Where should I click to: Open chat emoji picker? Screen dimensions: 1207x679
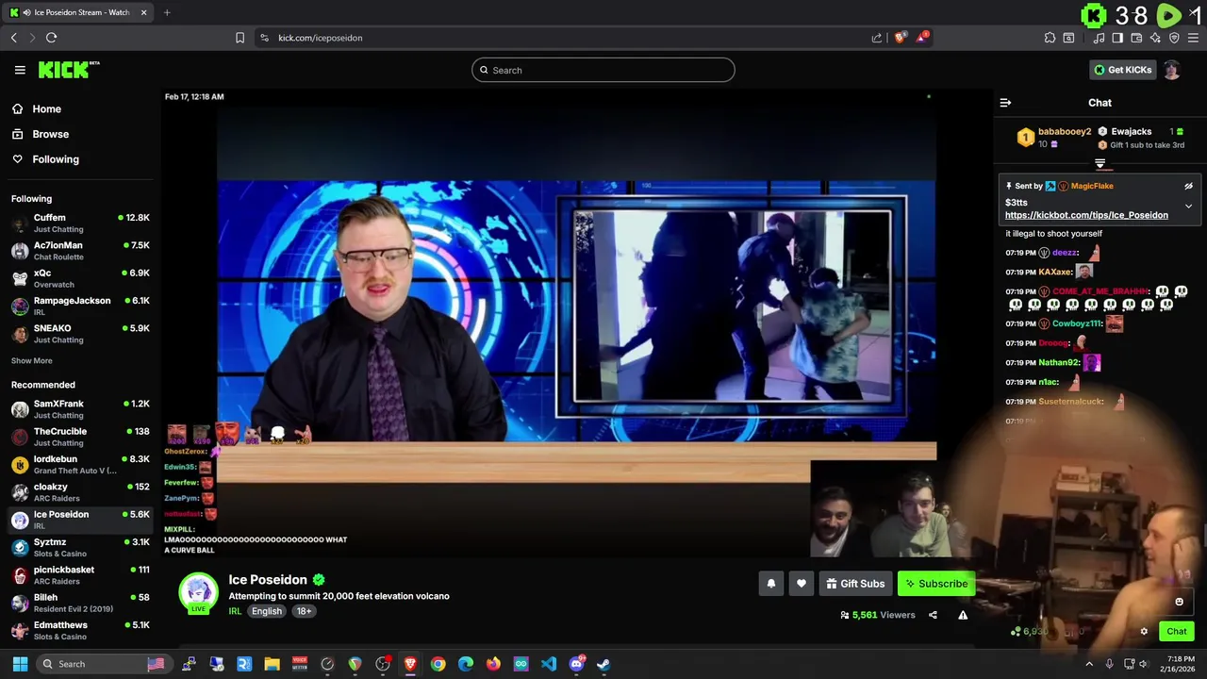(1179, 602)
